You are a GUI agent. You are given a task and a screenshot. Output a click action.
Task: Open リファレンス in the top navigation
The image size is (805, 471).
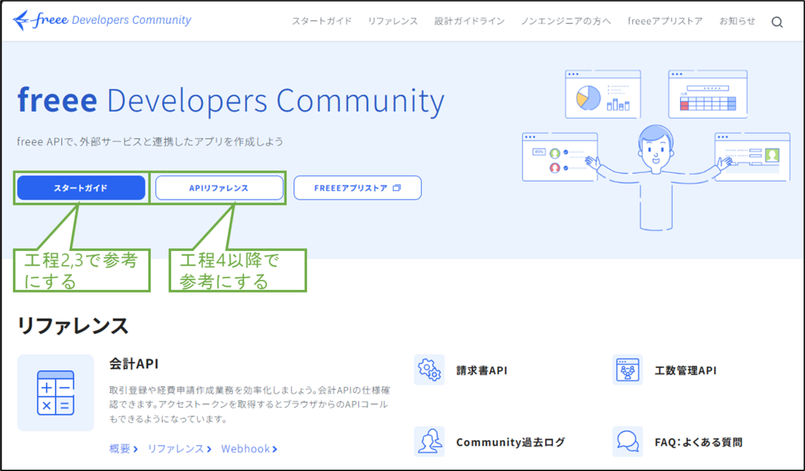coord(392,21)
